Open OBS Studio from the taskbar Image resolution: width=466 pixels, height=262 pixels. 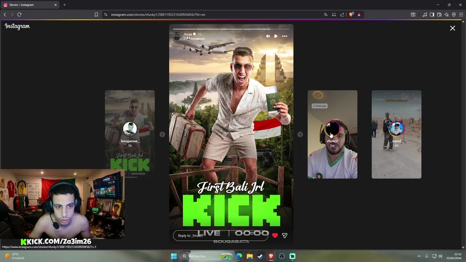pos(281,256)
